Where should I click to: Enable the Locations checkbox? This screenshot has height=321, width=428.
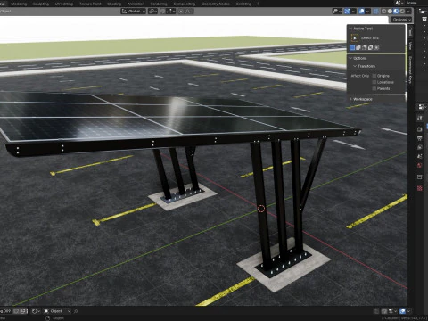[374, 82]
